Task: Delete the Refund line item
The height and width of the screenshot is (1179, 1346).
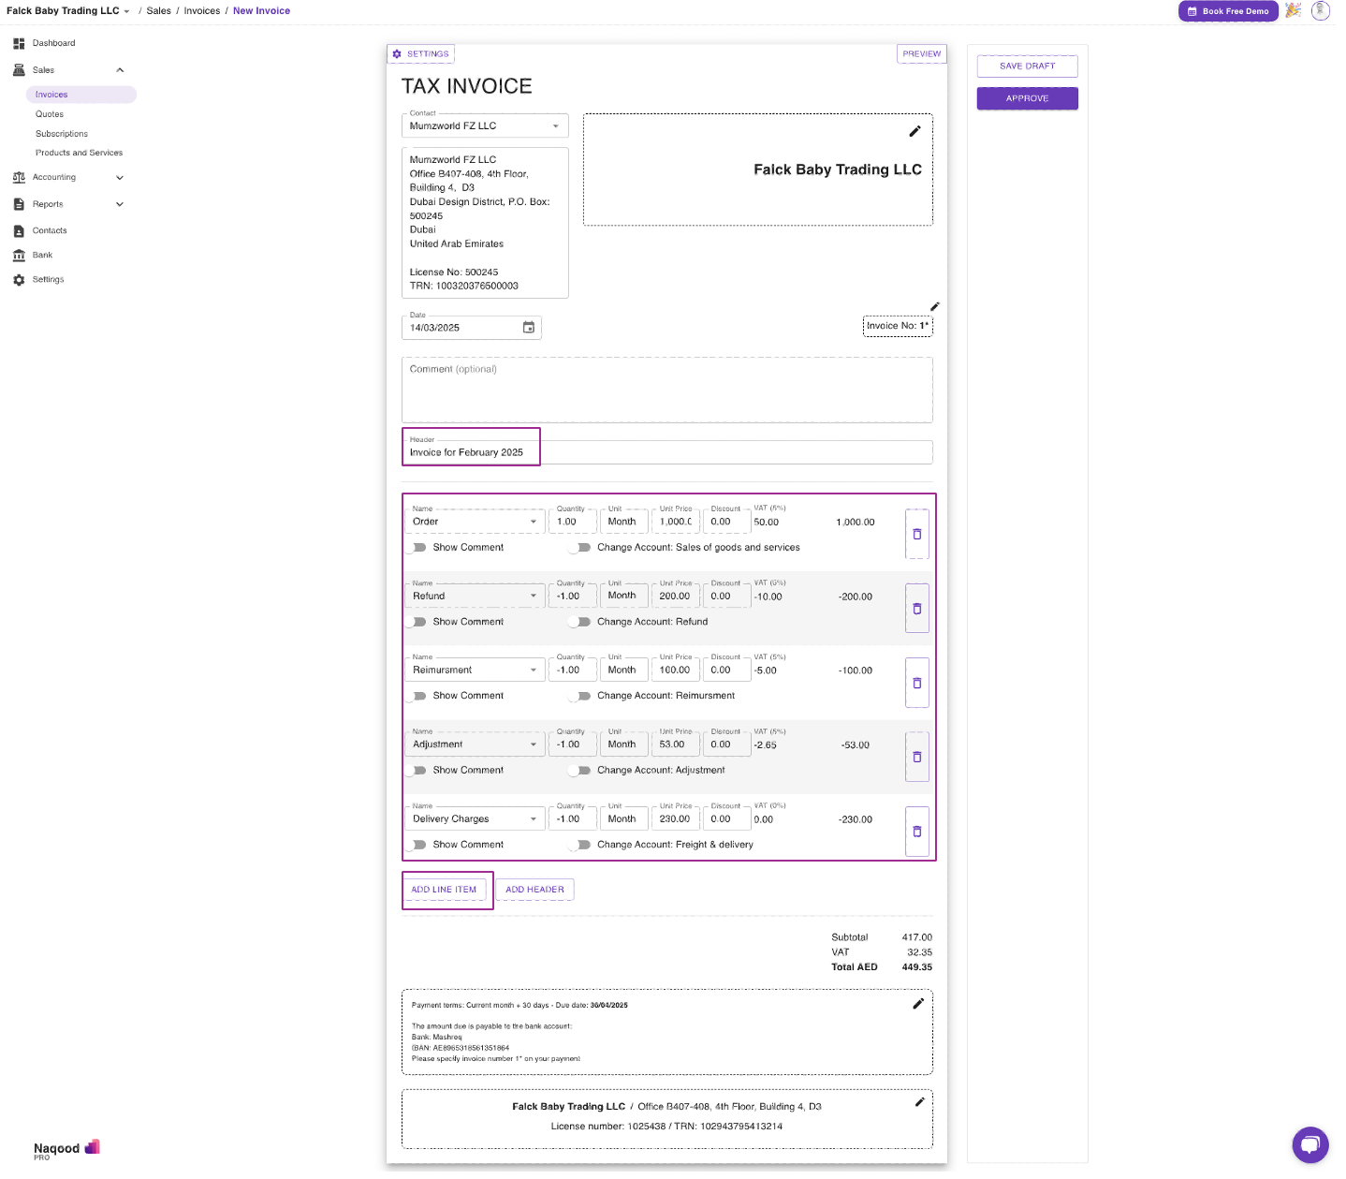Action: coord(916,609)
